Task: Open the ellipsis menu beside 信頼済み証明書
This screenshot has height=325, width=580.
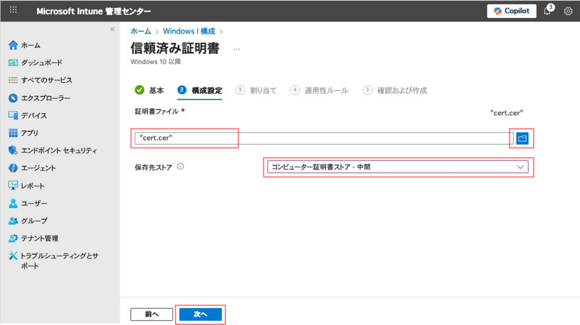Action: [237, 49]
